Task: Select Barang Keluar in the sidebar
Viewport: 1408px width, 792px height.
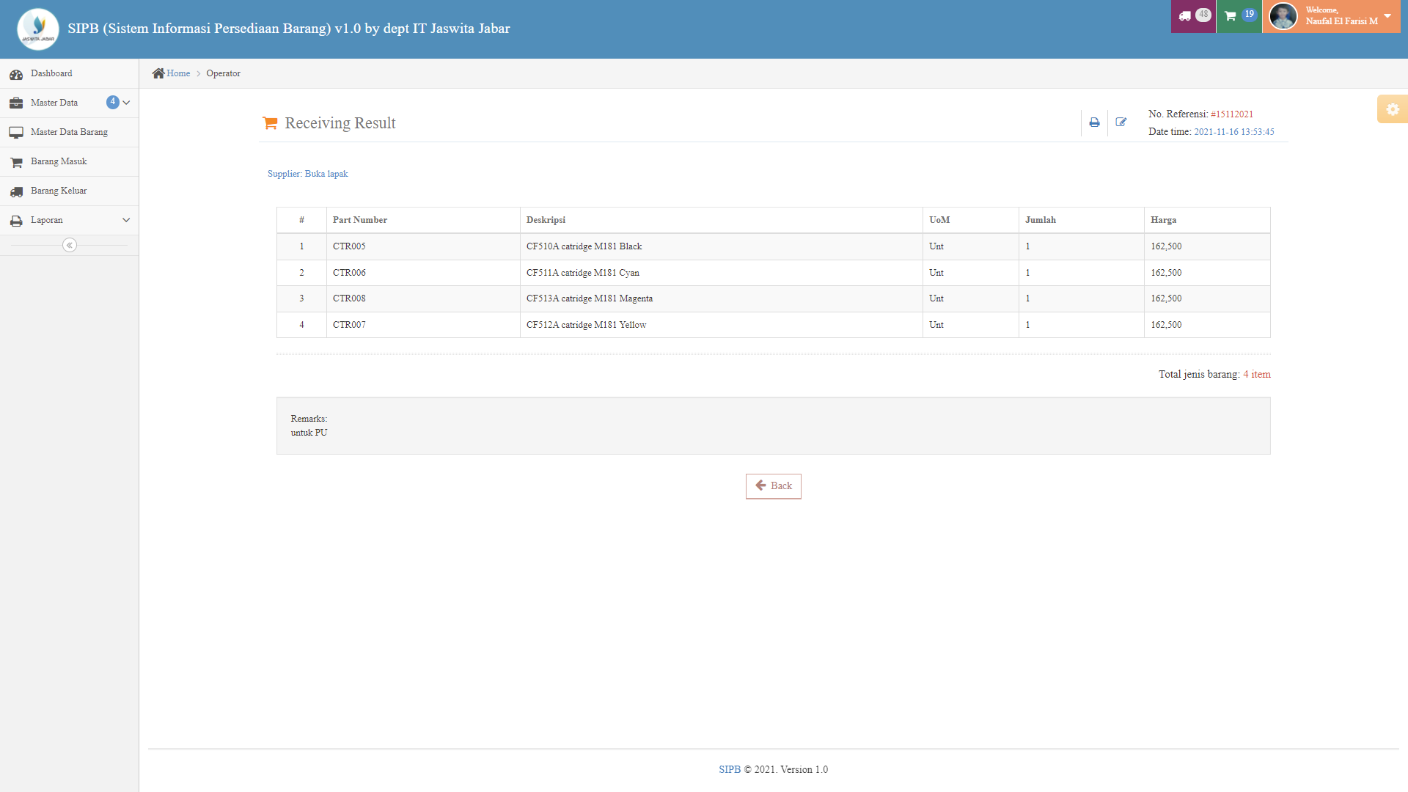Action: click(59, 191)
